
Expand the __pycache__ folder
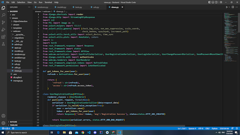click(19, 35)
